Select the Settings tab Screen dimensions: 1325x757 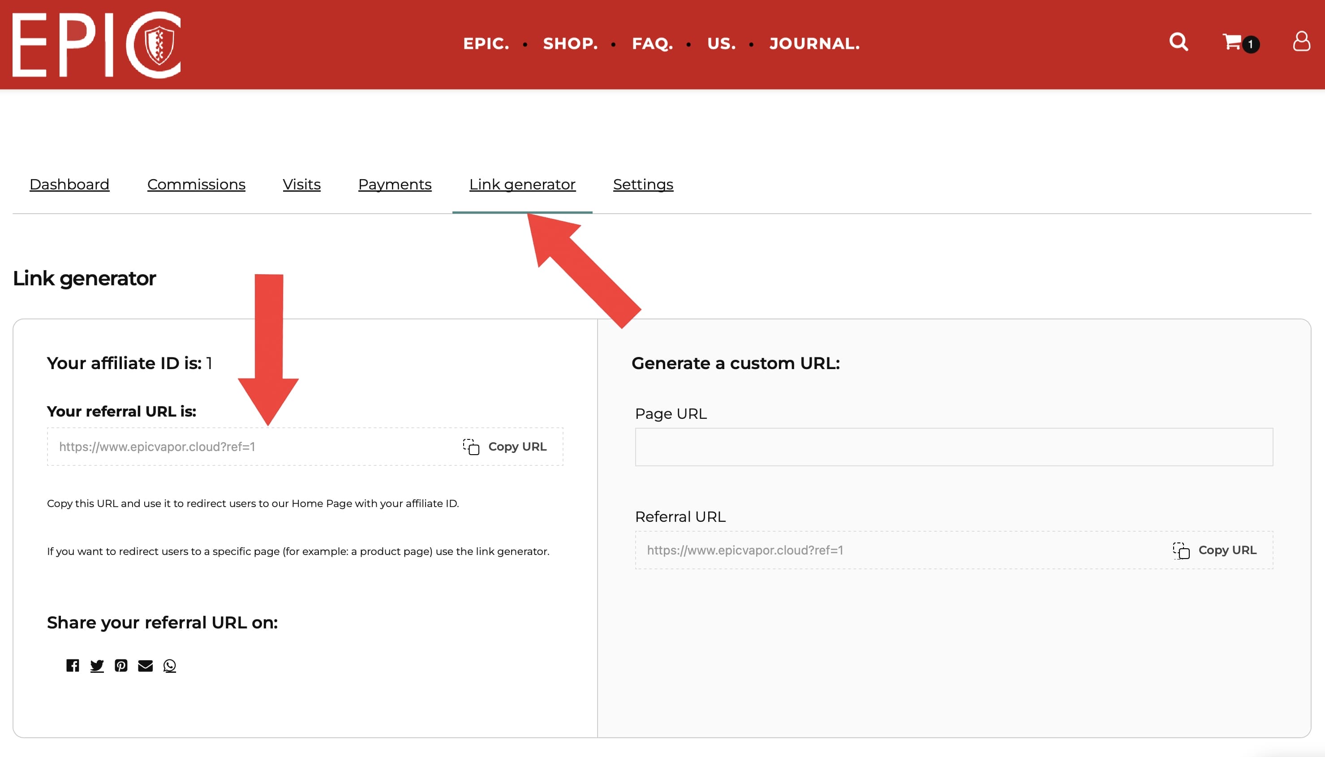(x=643, y=185)
